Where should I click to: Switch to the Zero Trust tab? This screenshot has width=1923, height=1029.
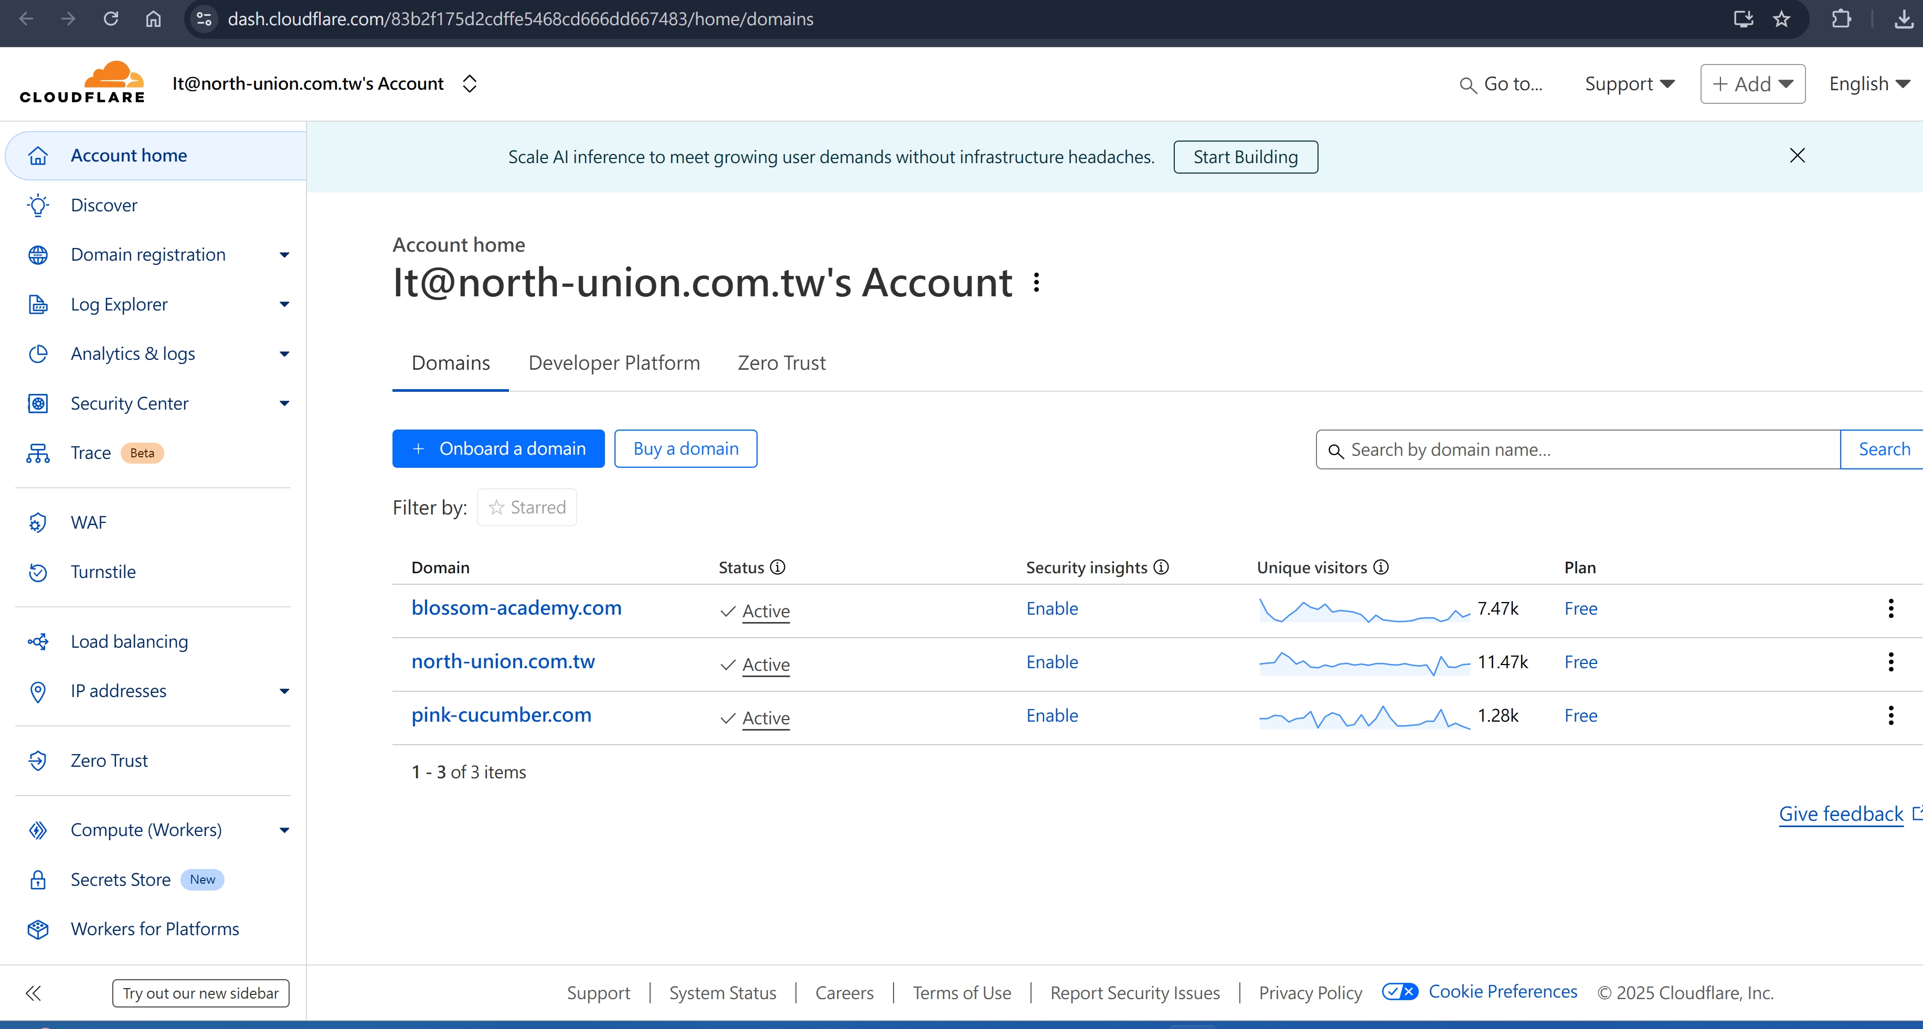click(782, 363)
